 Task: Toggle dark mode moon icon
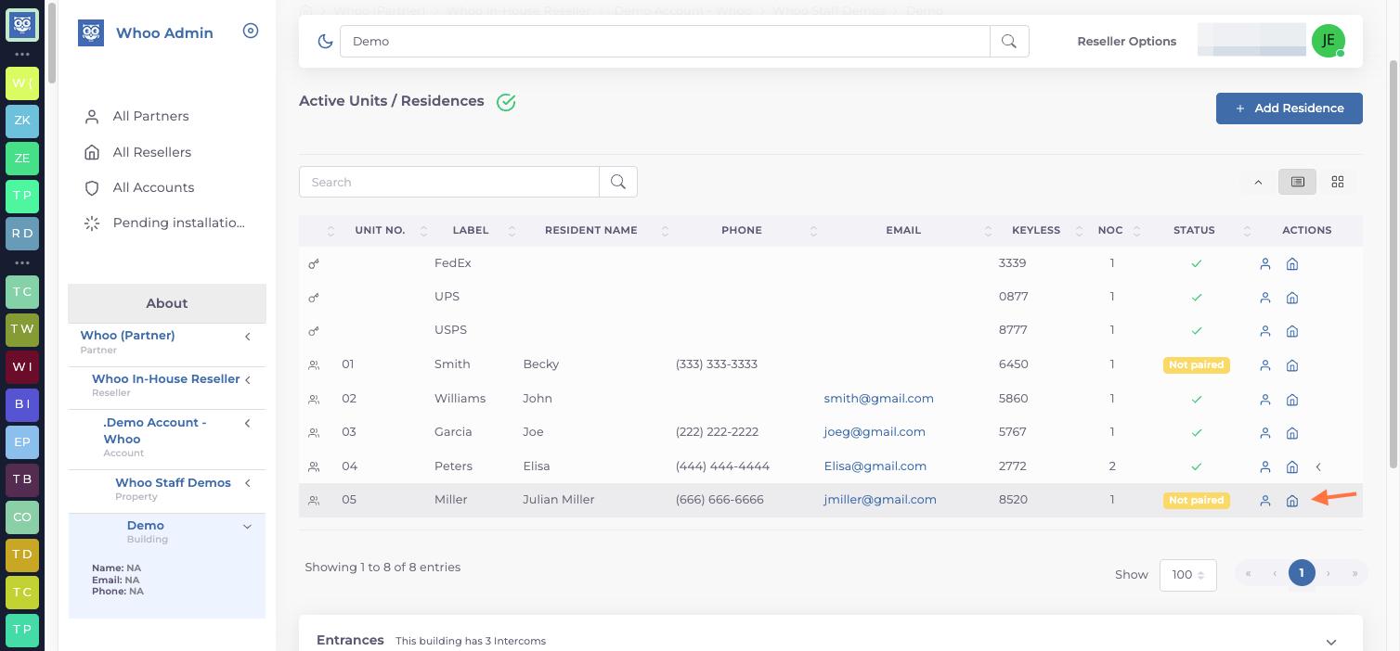[x=325, y=41]
